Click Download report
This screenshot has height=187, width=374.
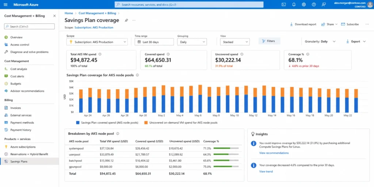(x=303, y=24)
